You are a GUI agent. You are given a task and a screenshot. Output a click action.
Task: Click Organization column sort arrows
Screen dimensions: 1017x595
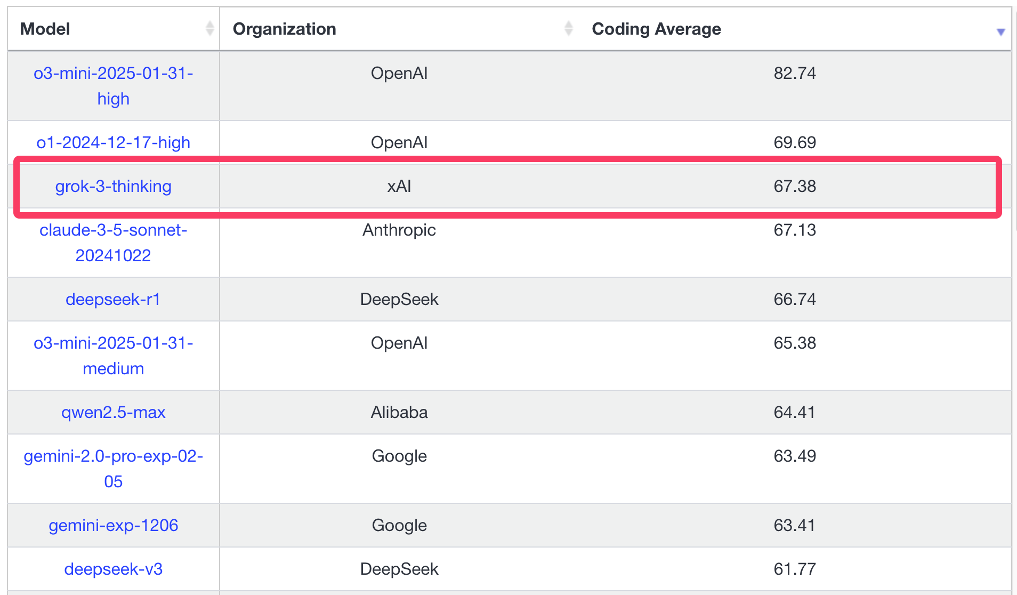tap(568, 28)
